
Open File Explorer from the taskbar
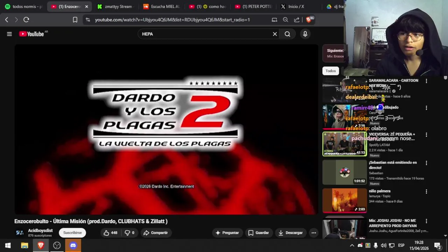[x=24, y=245]
